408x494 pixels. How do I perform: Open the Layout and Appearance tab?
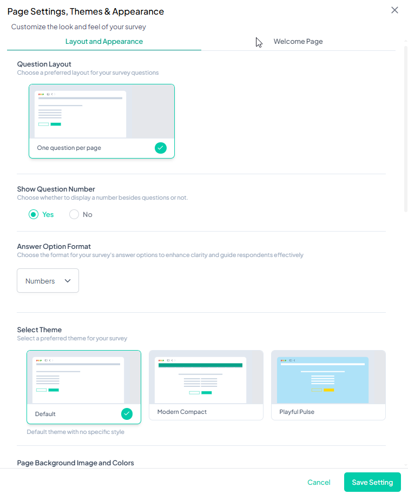point(104,42)
